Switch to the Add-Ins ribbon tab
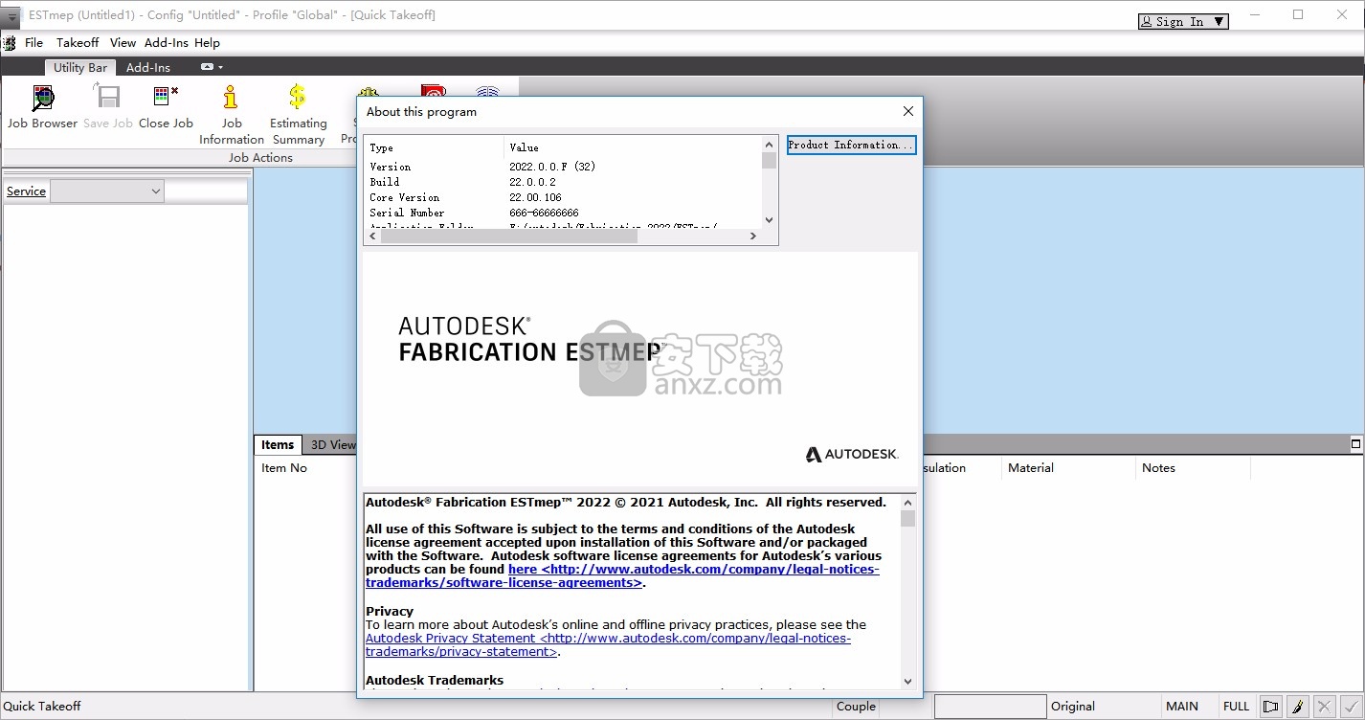Viewport: 1365px width, 720px height. click(x=148, y=67)
